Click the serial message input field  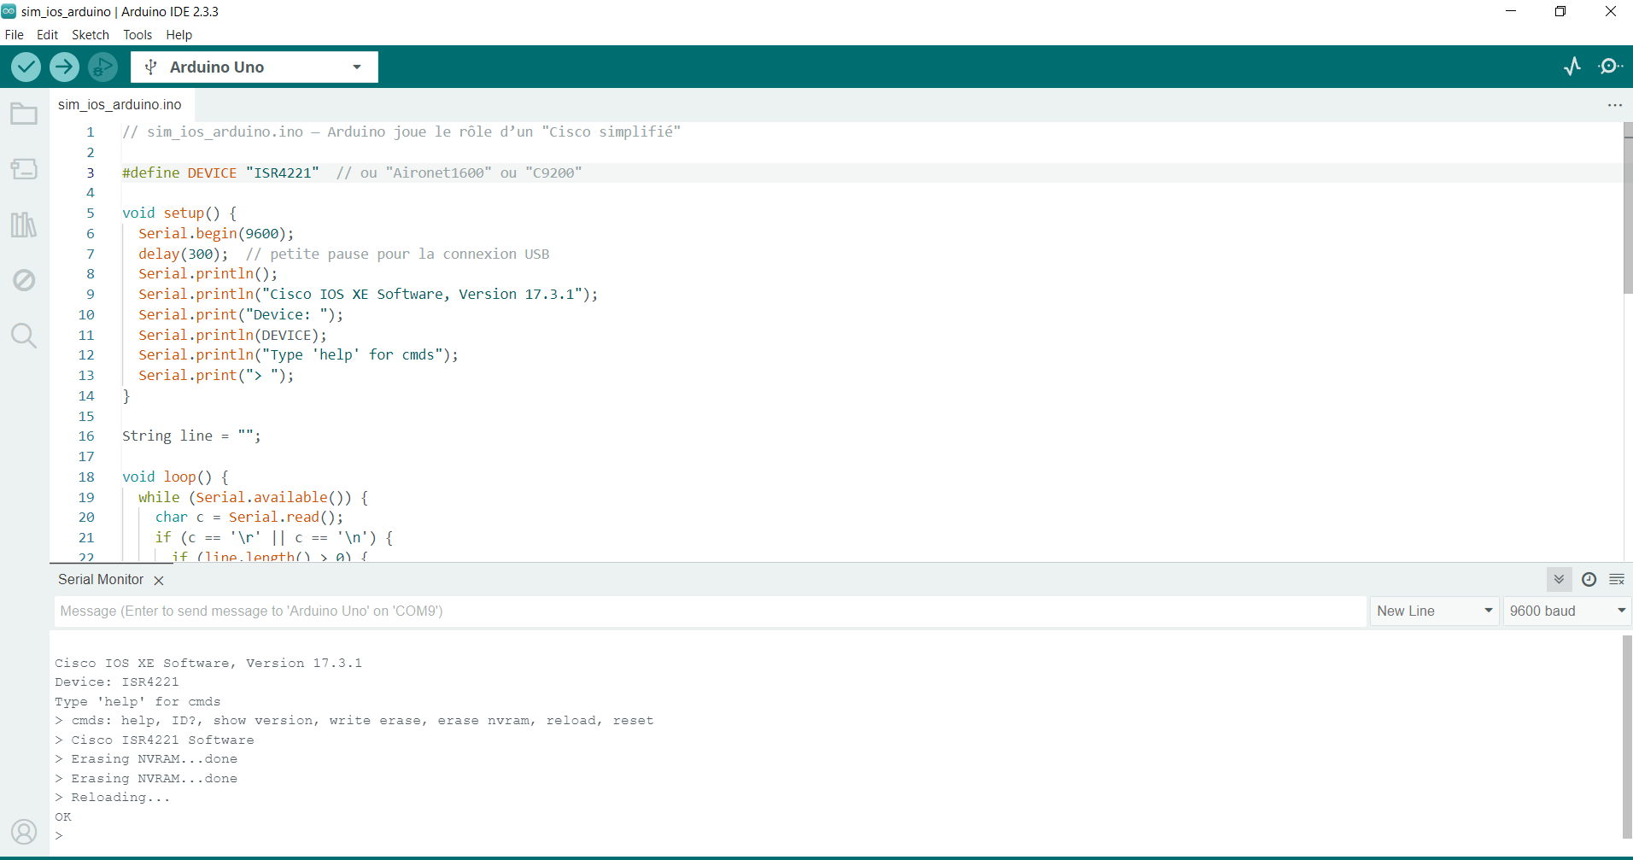coord(709,611)
